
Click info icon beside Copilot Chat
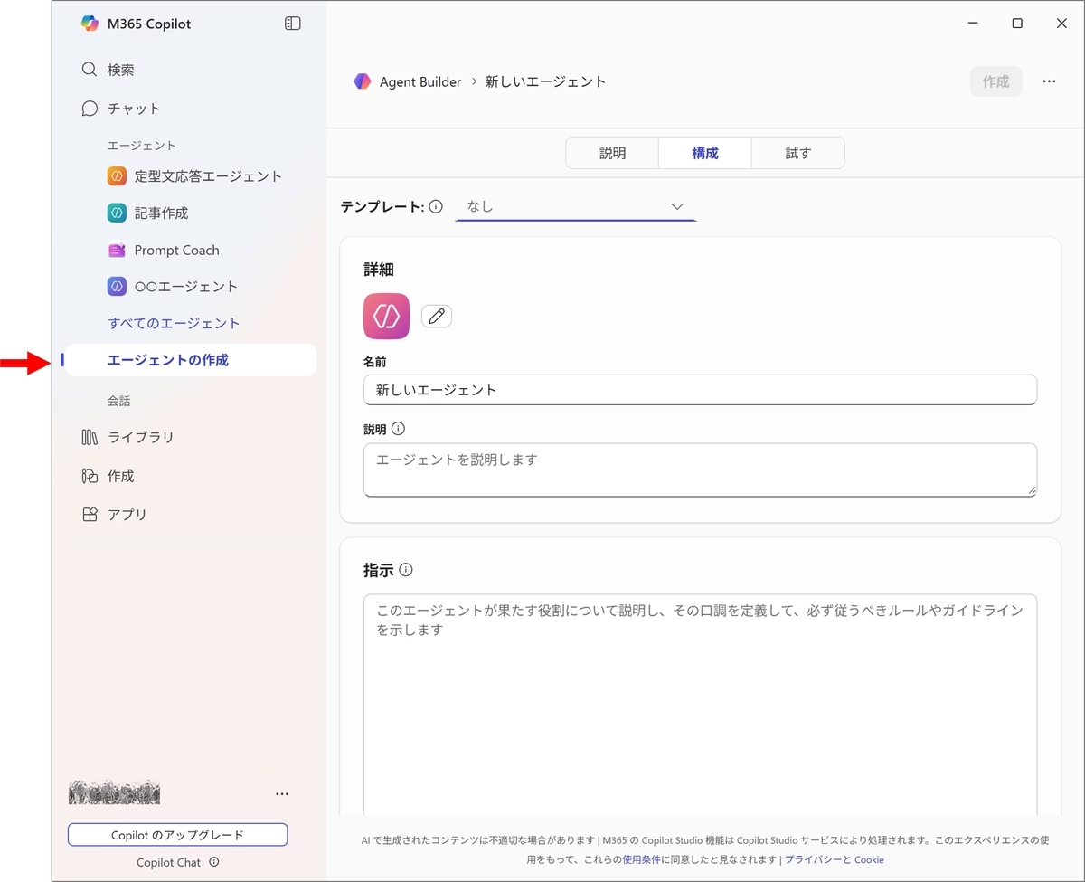coord(214,862)
